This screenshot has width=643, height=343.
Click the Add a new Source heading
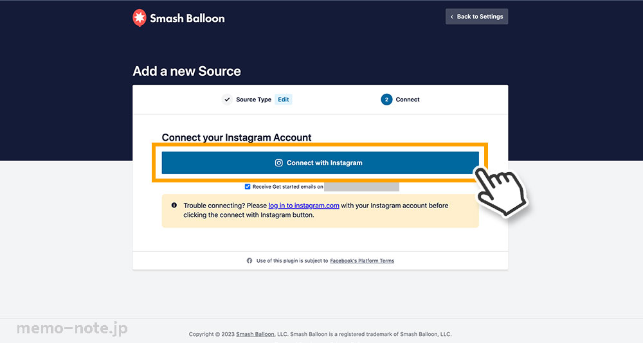point(186,71)
